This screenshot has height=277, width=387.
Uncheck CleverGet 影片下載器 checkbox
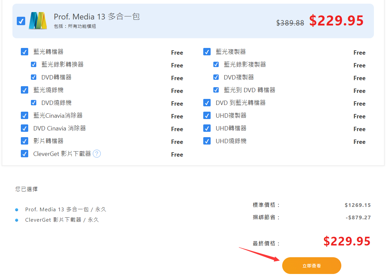(x=25, y=154)
